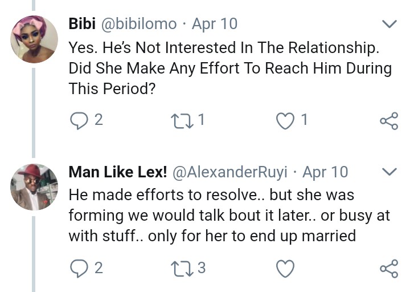Open Bibi's profile picture
Screen dimensions: 410x292
(x=34, y=39)
